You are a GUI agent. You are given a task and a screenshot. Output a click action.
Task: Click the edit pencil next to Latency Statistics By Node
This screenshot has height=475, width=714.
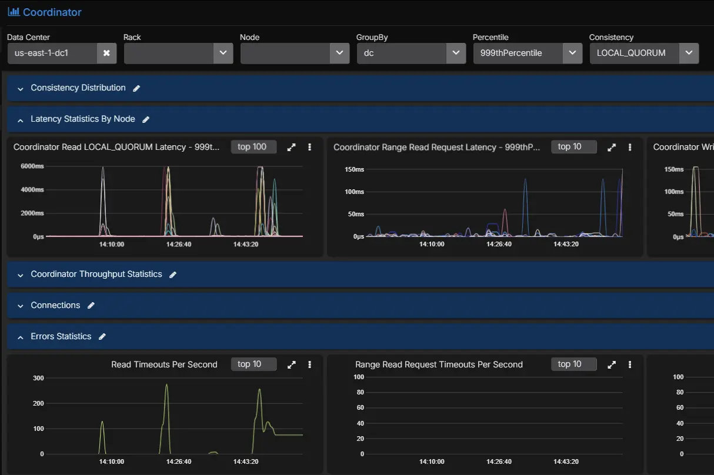click(x=147, y=119)
